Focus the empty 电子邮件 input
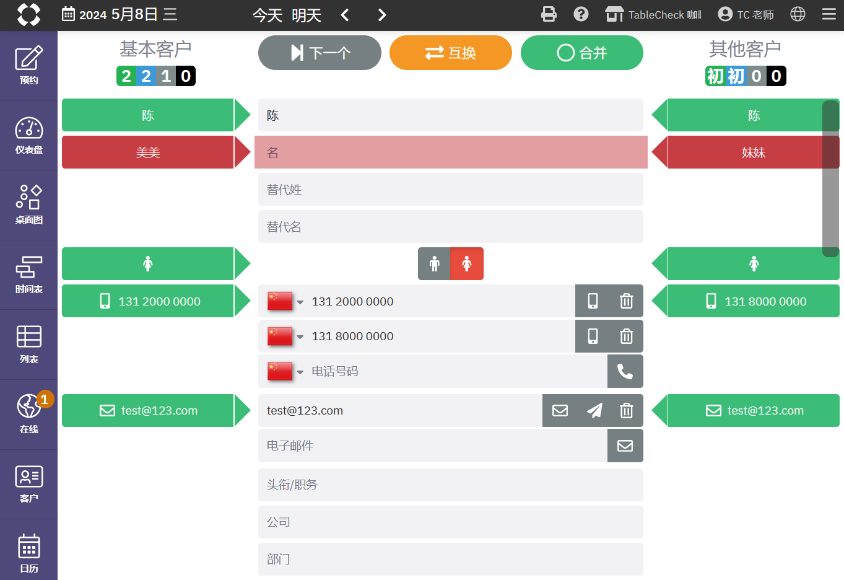This screenshot has width=844, height=580. click(x=432, y=446)
